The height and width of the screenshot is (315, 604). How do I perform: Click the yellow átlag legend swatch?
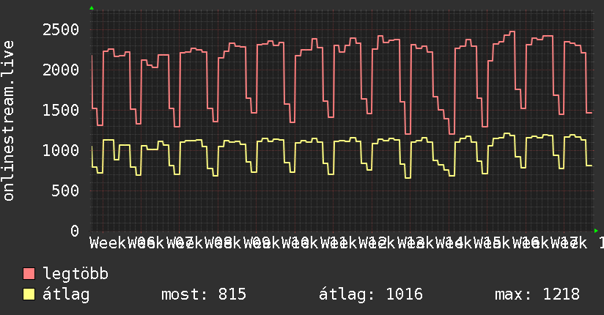click(x=29, y=294)
